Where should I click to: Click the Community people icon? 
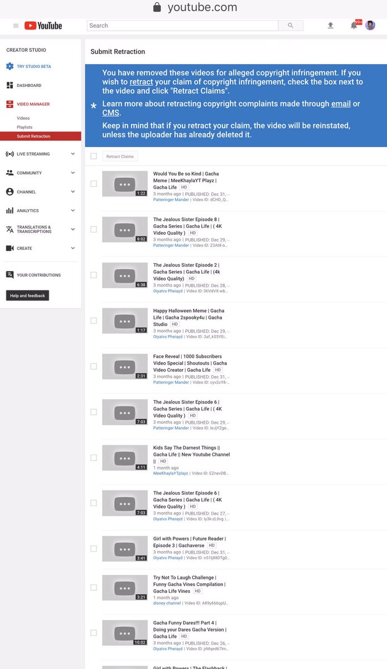[9, 173]
